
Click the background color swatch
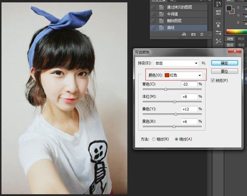233,12
